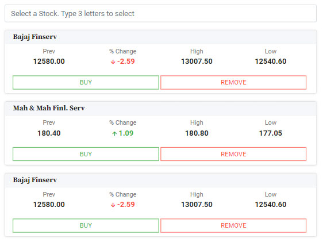Select the 180.80 high value
The width and height of the screenshot is (323, 242).
pos(197,133)
